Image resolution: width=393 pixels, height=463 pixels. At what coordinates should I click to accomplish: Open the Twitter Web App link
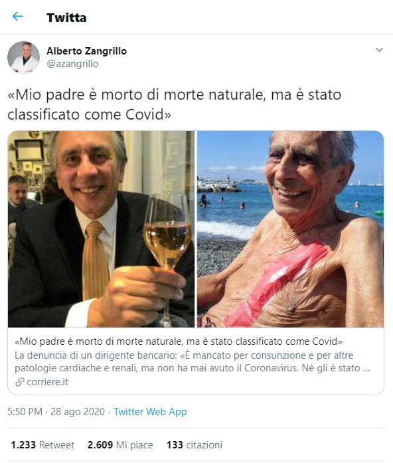[x=150, y=412]
